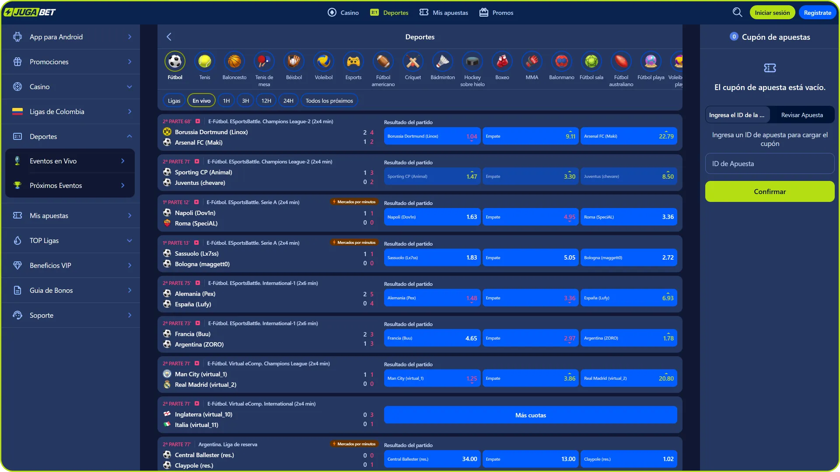Select the 24H time filter
The width and height of the screenshot is (840, 472).
click(288, 101)
